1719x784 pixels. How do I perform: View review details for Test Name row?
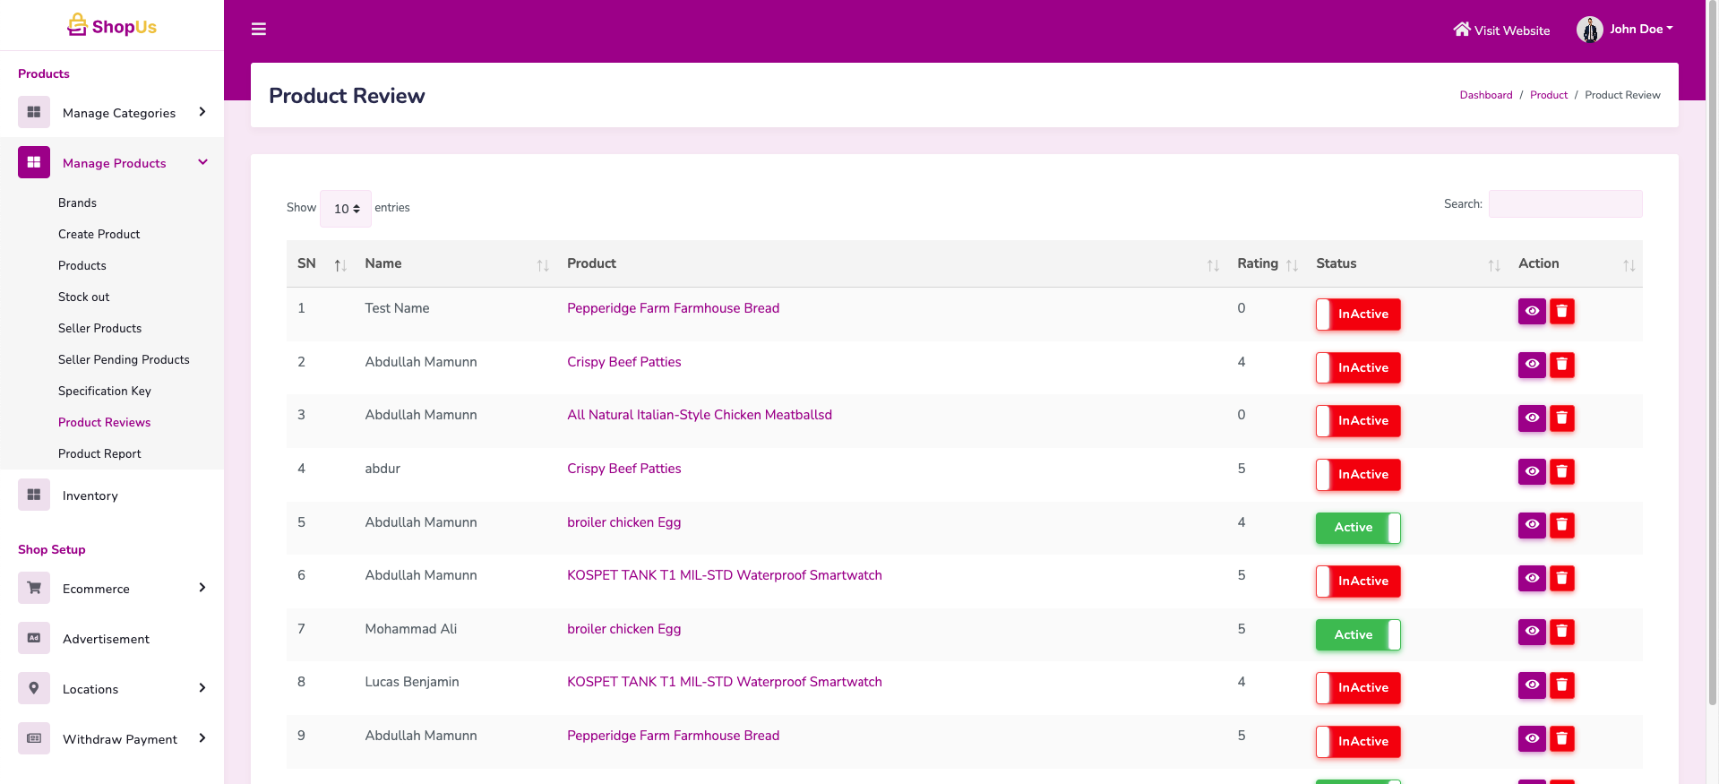pyautogui.click(x=1532, y=311)
